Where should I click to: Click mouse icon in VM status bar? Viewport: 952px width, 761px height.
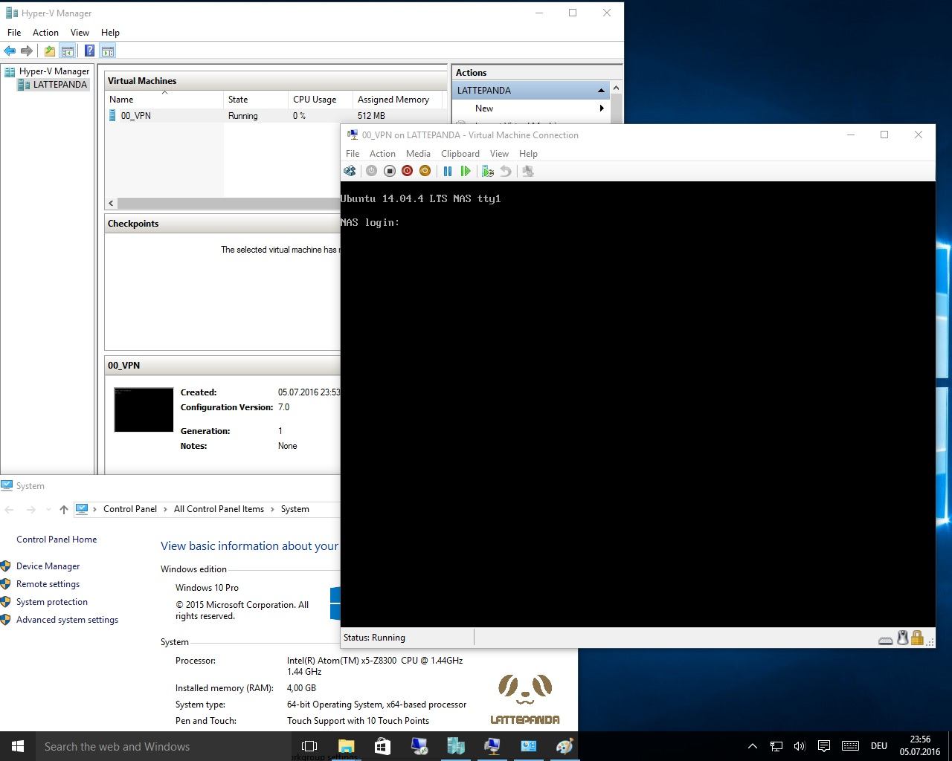pos(902,638)
